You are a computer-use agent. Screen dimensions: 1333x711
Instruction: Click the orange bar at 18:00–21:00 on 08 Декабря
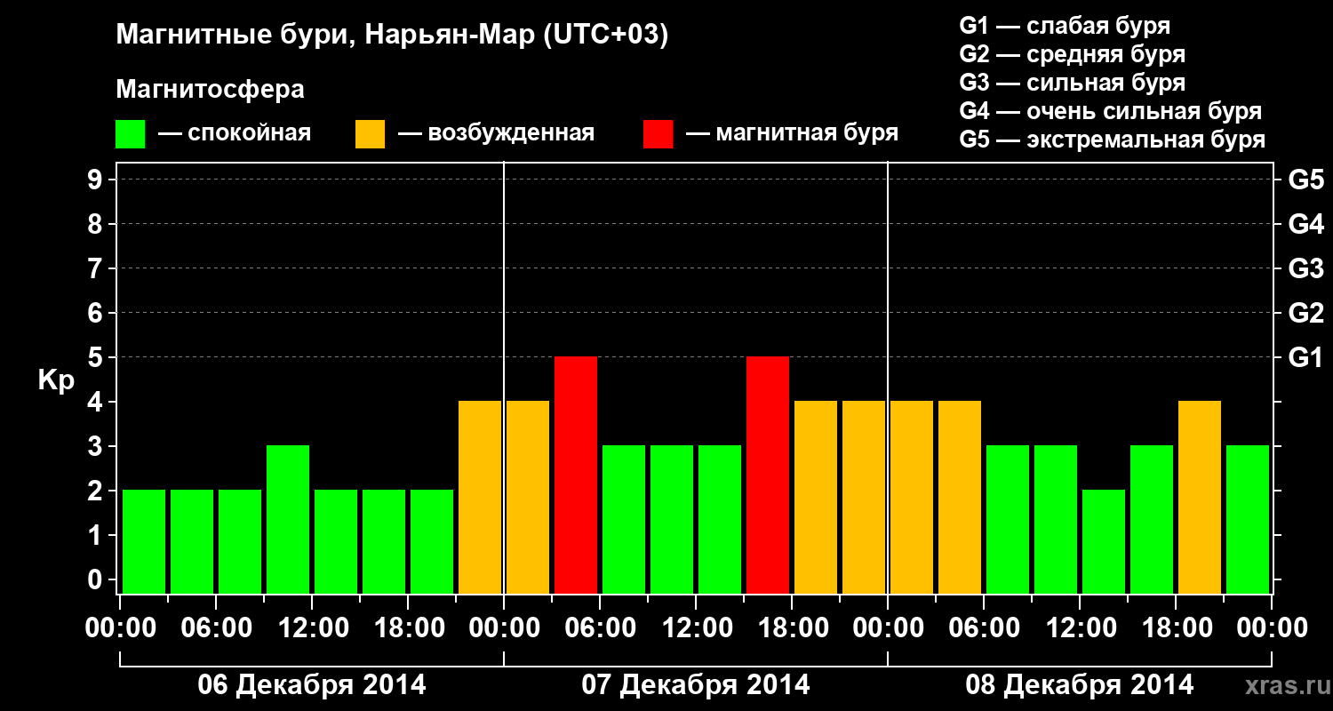tap(1200, 497)
